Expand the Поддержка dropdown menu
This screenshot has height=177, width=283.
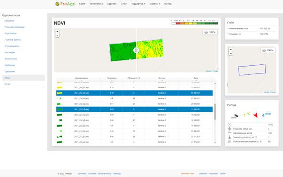[138, 4]
